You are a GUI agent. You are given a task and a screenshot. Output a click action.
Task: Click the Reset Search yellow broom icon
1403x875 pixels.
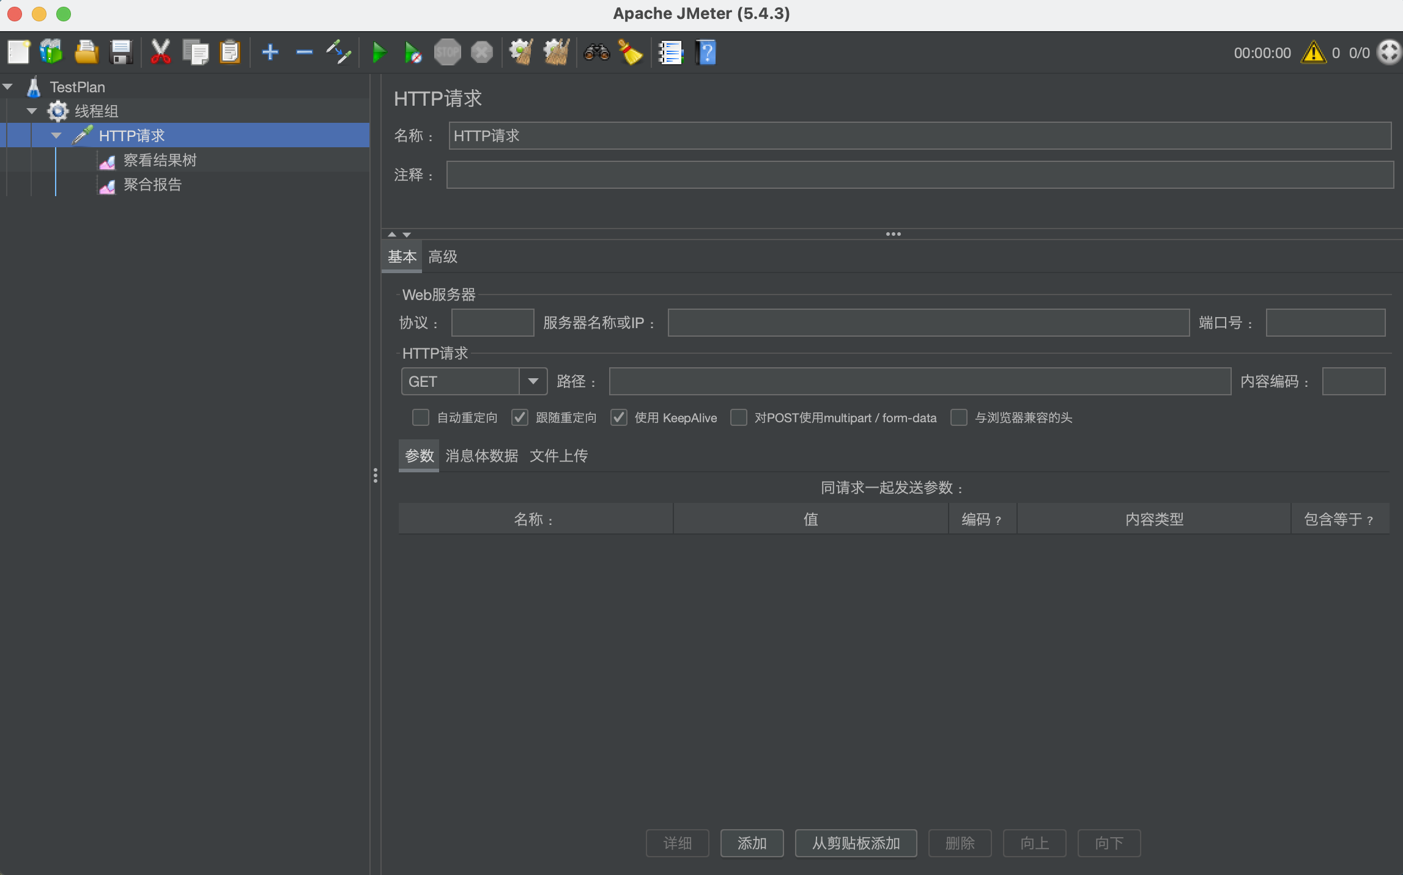(x=630, y=53)
